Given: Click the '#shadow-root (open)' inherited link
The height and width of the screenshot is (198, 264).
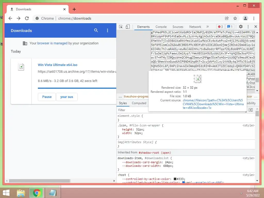Looking at the screenshot, I should (155, 153).
